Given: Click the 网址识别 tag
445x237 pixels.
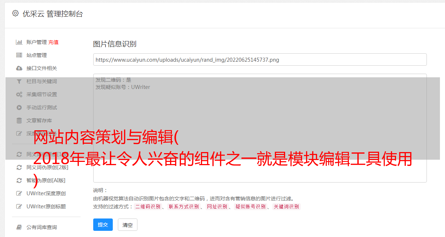Looking at the screenshot, I should click(217, 207).
